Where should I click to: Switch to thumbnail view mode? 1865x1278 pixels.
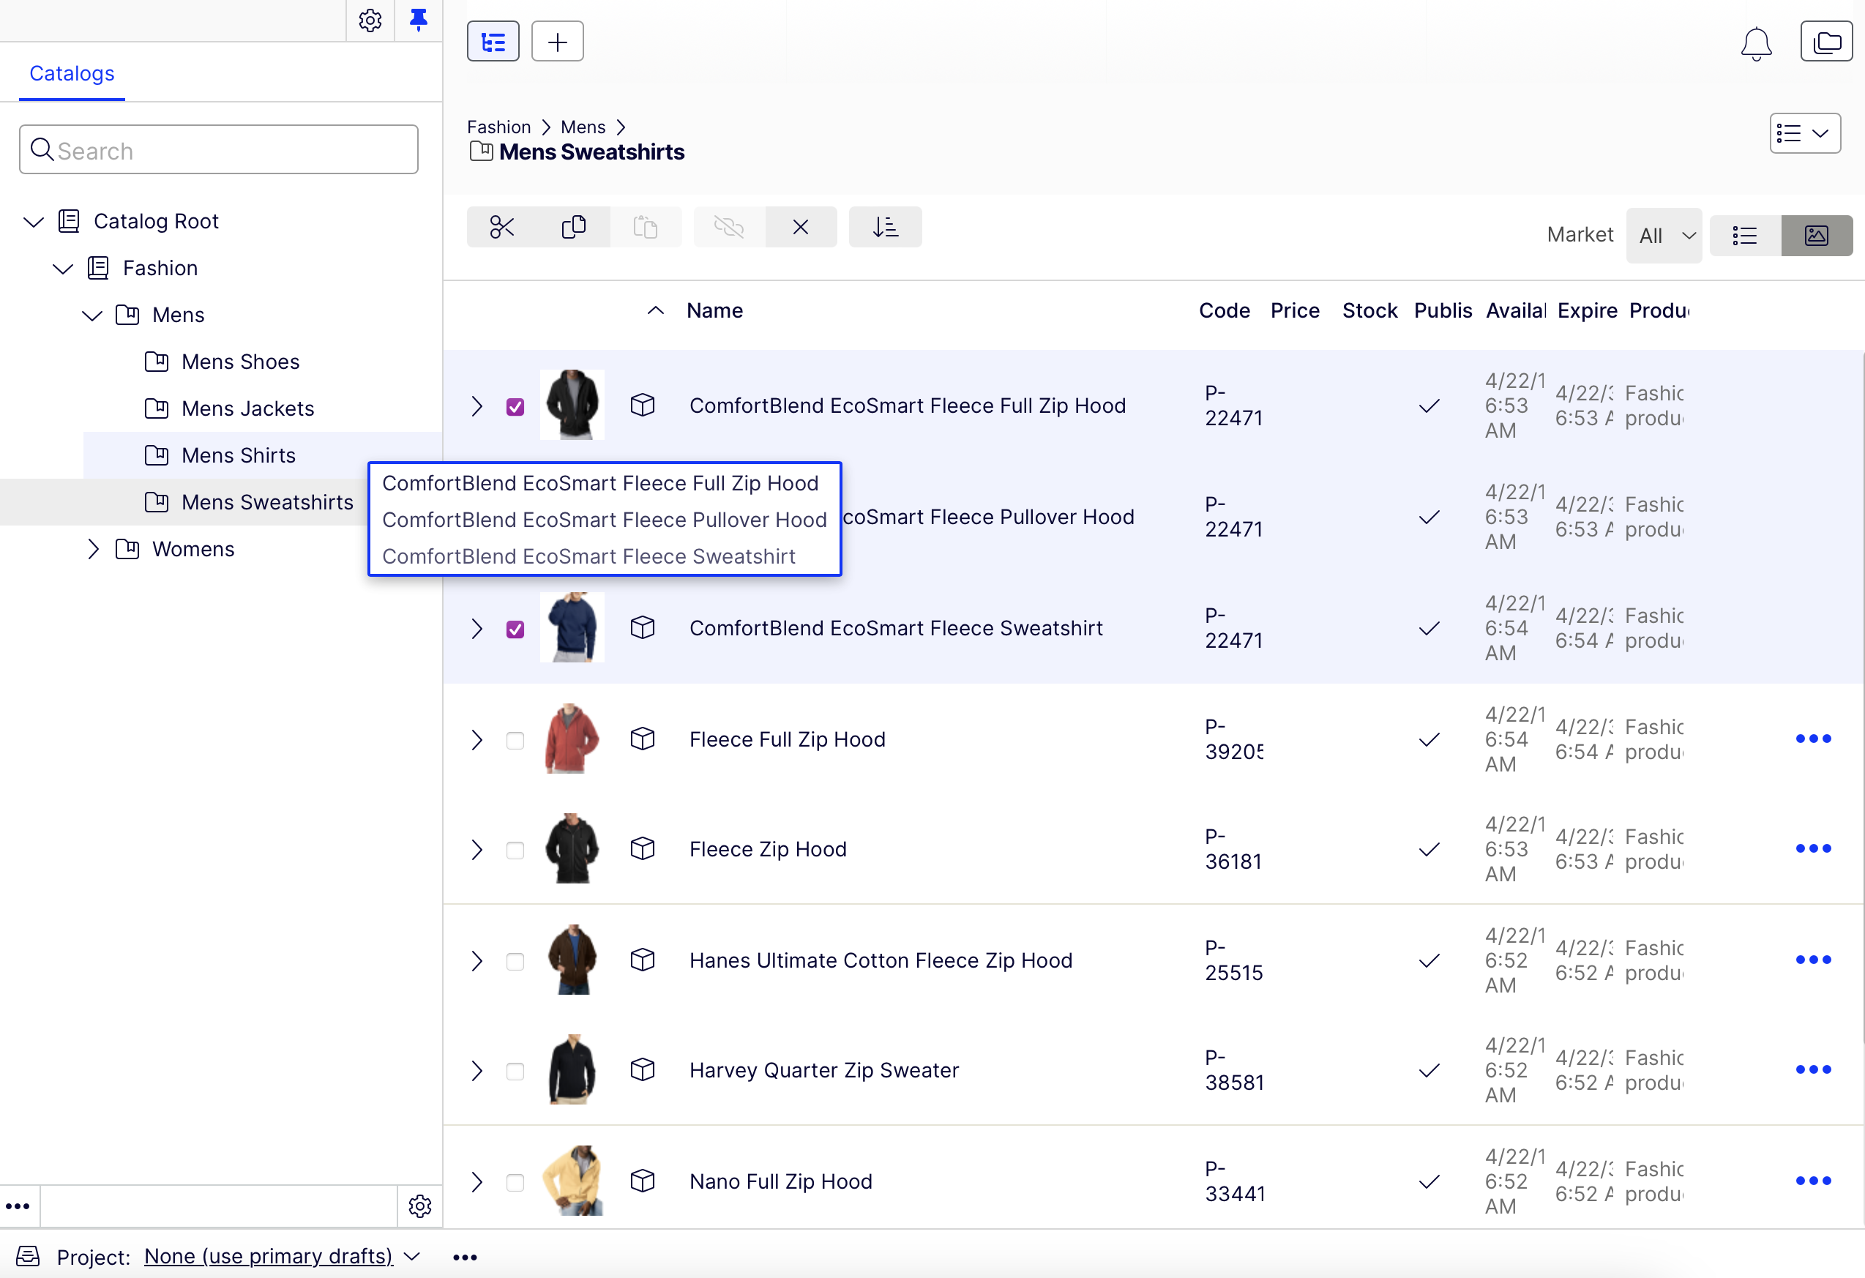pos(1816,235)
